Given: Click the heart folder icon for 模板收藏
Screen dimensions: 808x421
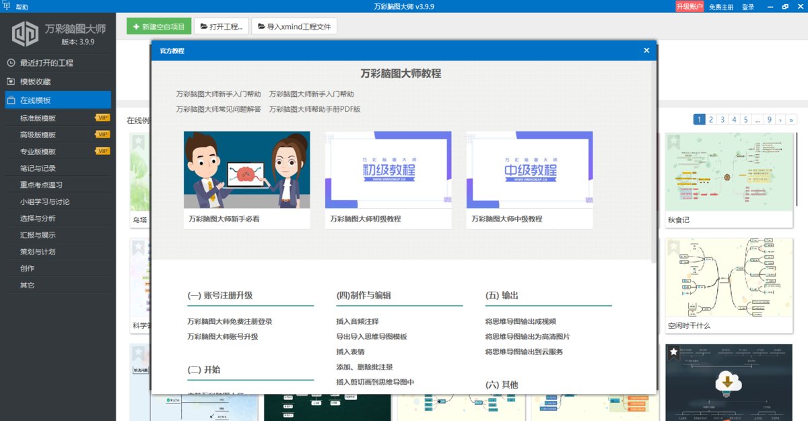Looking at the screenshot, I should (x=11, y=82).
